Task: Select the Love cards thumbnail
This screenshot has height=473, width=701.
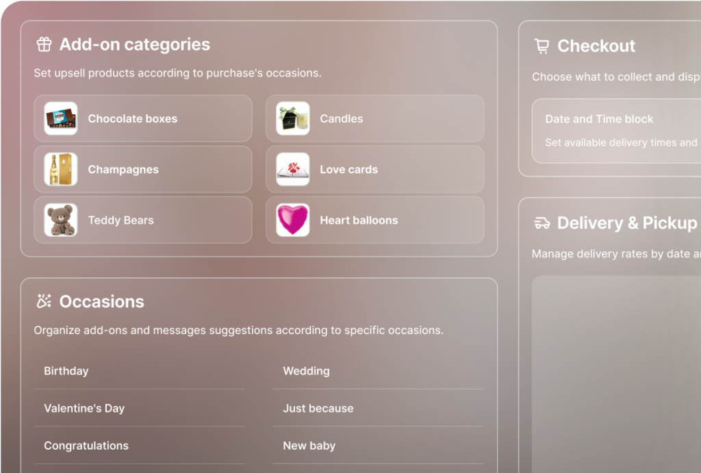Action: pyautogui.click(x=293, y=170)
